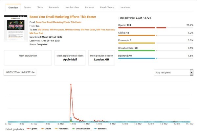This screenshot has width=197, height=131.
Task: Click the peak Opens data point on graph
Action: tap(71, 84)
